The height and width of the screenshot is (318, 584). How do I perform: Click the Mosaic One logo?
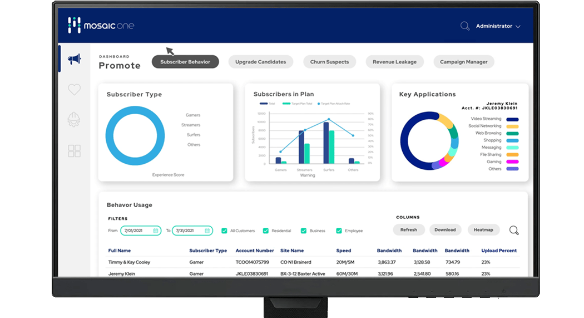(x=101, y=26)
